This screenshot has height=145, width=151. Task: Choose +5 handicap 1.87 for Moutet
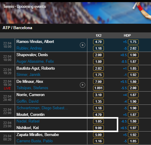tap(133, 115)
